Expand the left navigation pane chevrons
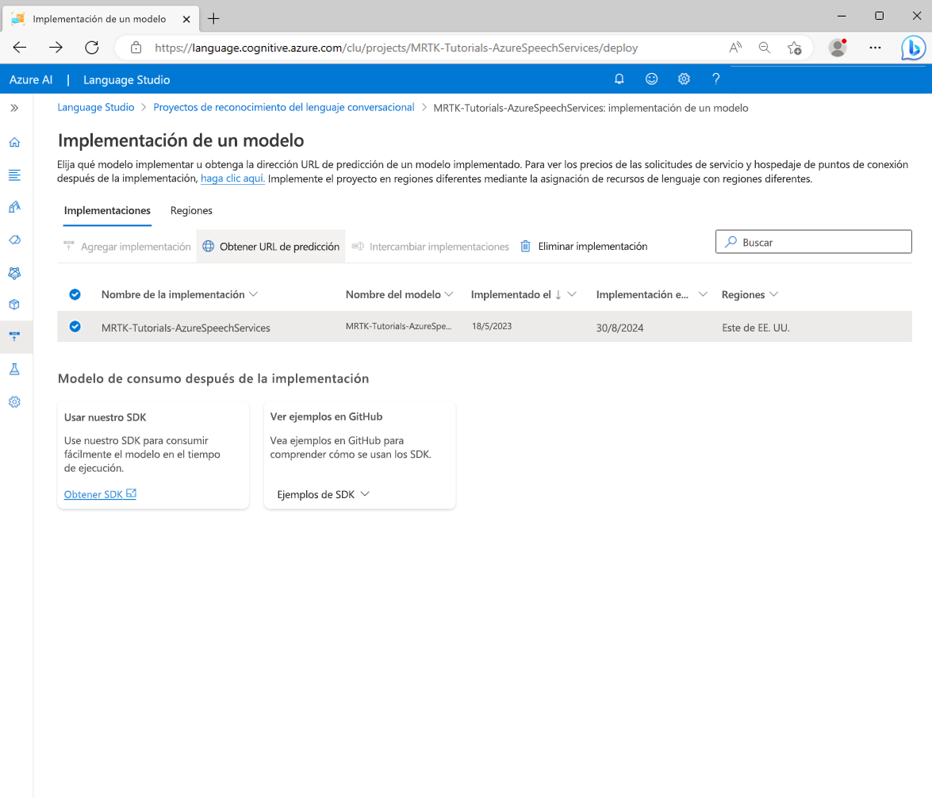Image resolution: width=932 pixels, height=798 pixels. coord(14,108)
